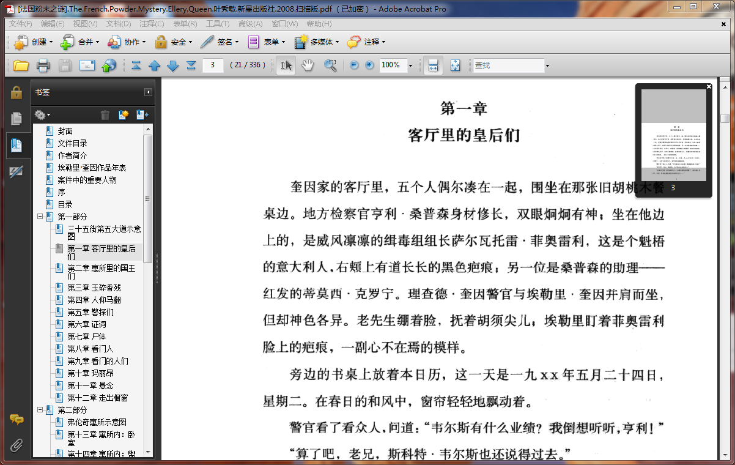Image resolution: width=735 pixels, height=465 pixels.
Task: Open the 多媒体 (Multimedia) toolbar dropdown
Action: [316, 42]
